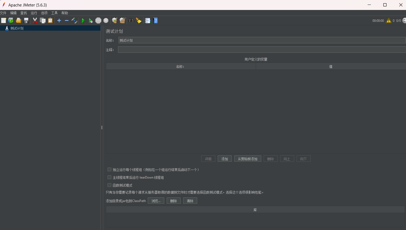Screen dimensions: 406x230
Task: Enable 独立运行每个线程组 checkbox
Action: click(x=109, y=169)
